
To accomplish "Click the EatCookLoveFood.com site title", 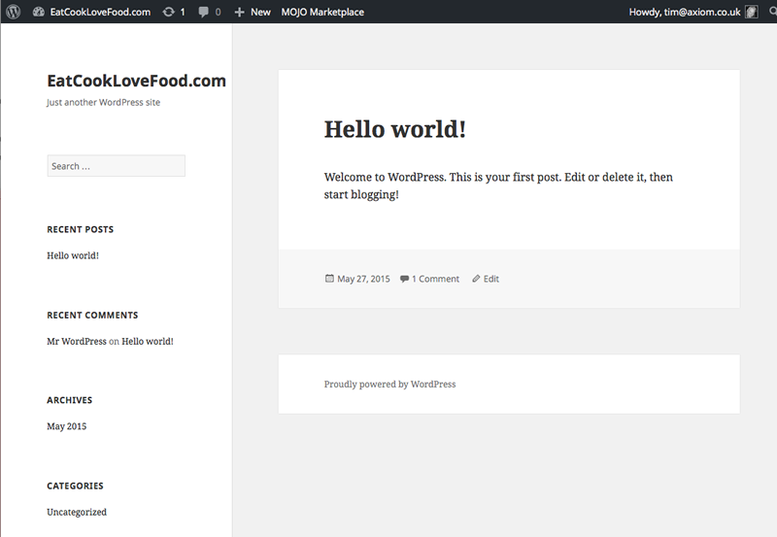I will point(136,81).
